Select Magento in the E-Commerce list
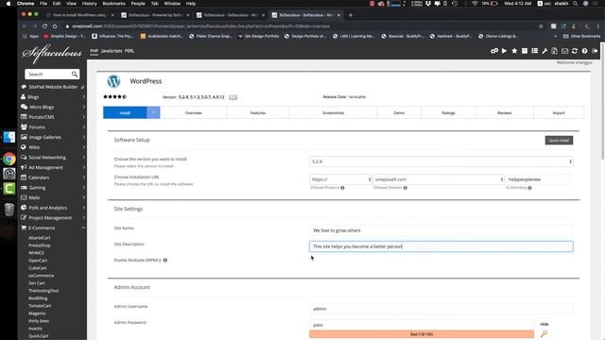Image resolution: width=605 pixels, height=340 pixels. (37, 314)
